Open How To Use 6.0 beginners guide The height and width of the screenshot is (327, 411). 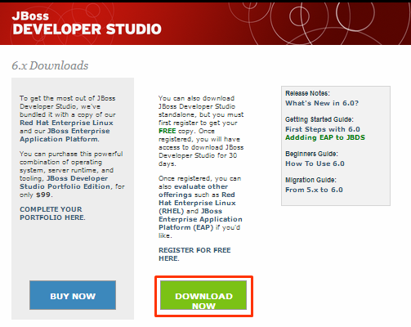315,163
